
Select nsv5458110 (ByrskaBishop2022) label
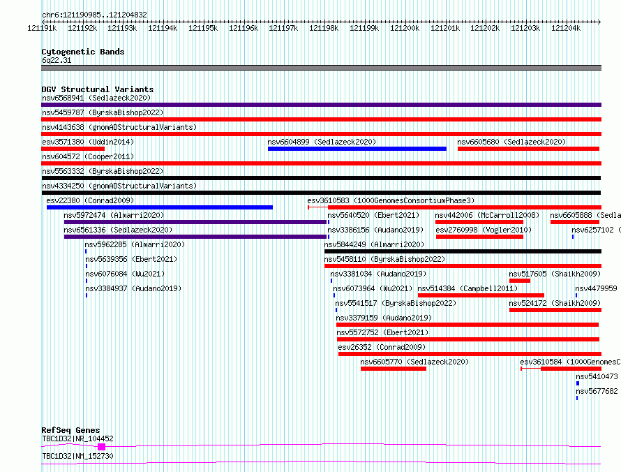384,259
